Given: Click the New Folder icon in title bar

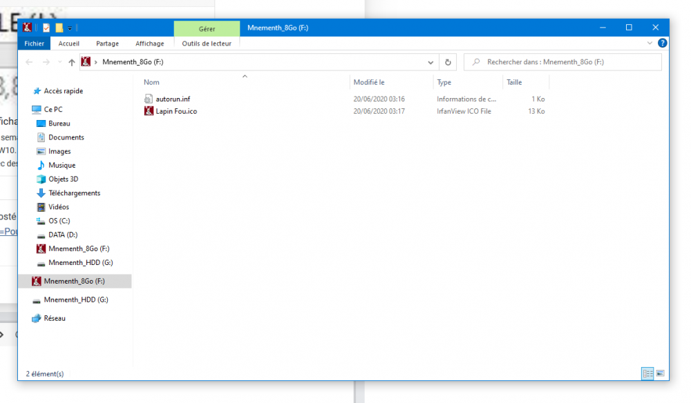Looking at the screenshot, I should pyautogui.click(x=59, y=28).
